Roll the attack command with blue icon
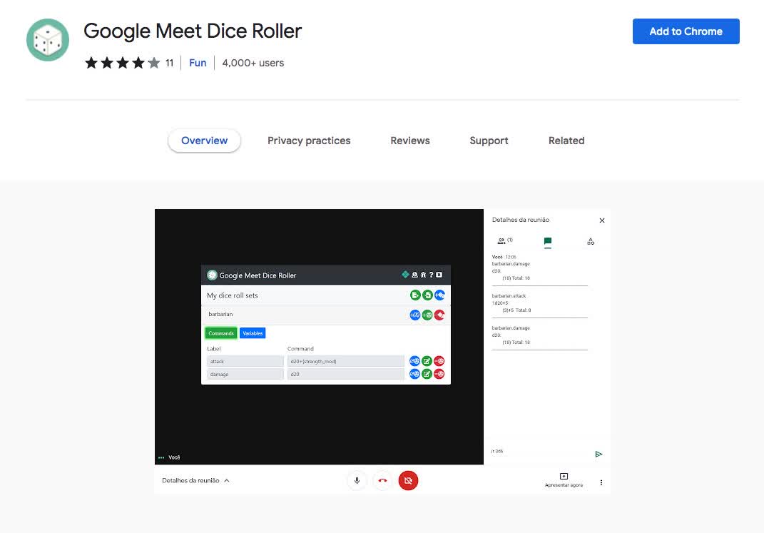The image size is (764, 533). coord(414,361)
